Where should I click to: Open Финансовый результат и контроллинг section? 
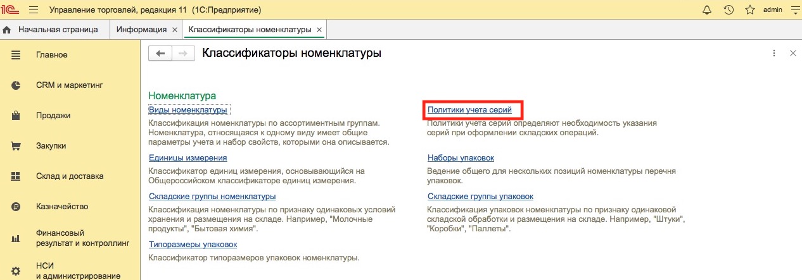(x=82, y=237)
